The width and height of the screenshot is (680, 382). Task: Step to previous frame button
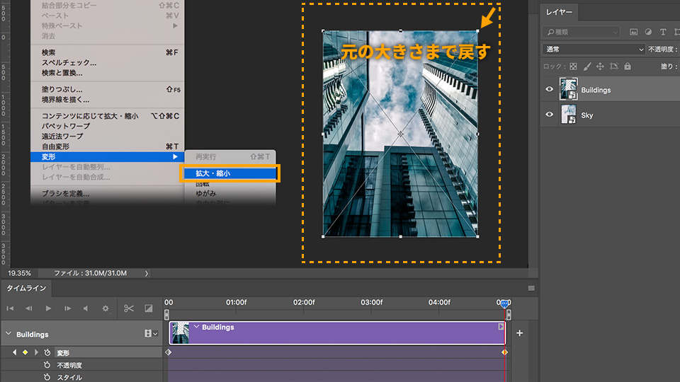pos(28,308)
